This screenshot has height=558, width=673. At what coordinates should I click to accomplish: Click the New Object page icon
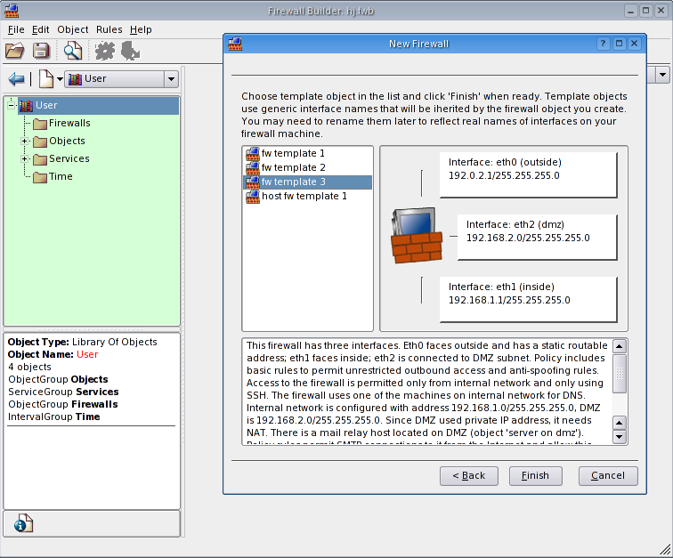[x=46, y=79]
